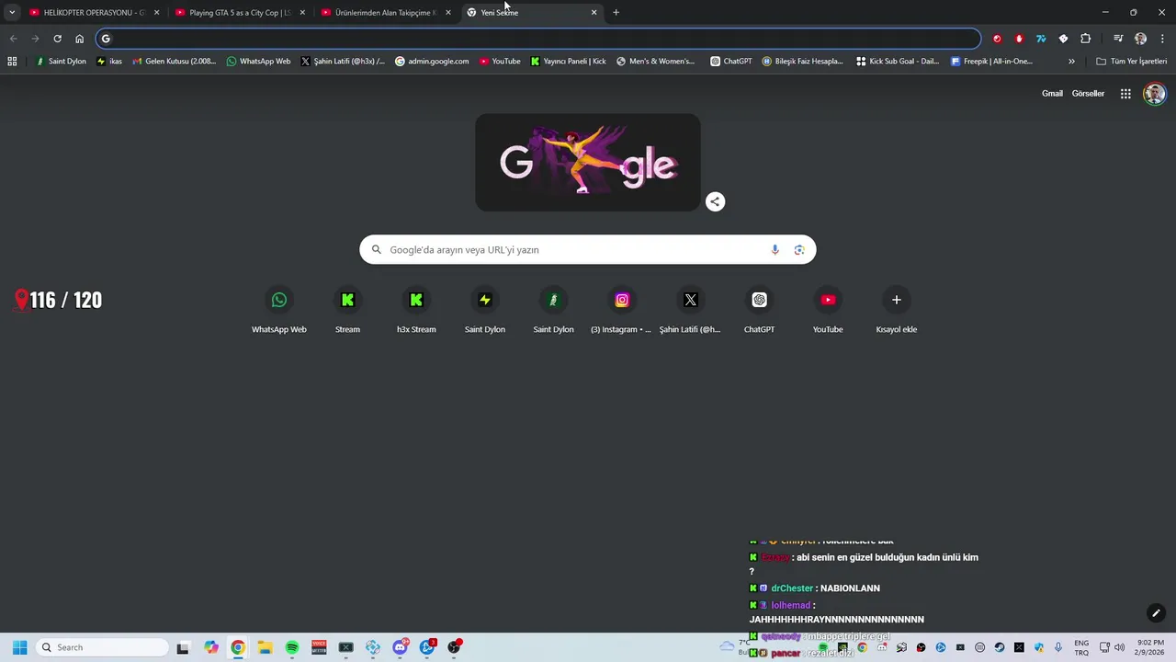
Task: Open OBS Studio from the taskbar
Action: (x=454, y=647)
